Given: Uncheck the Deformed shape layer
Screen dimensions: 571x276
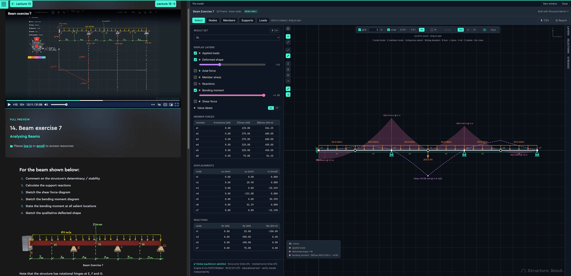Looking at the screenshot, I should (x=195, y=60).
